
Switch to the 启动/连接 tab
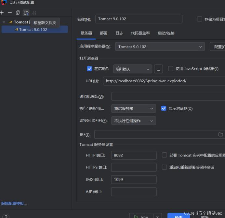pyautogui.click(x=166, y=33)
